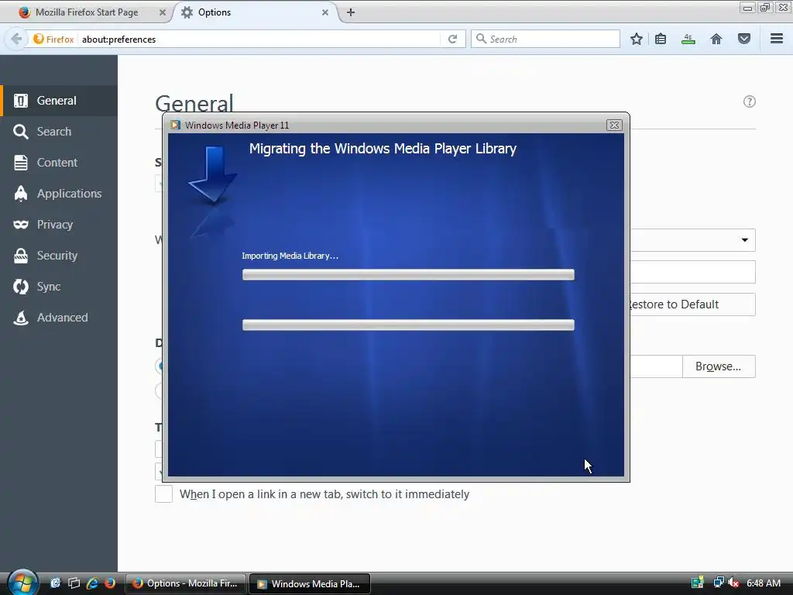
Task: Click Restore to Default button in Firefox
Action: click(x=692, y=304)
